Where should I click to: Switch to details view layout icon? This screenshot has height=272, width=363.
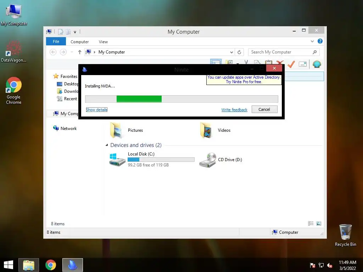coord(311,223)
